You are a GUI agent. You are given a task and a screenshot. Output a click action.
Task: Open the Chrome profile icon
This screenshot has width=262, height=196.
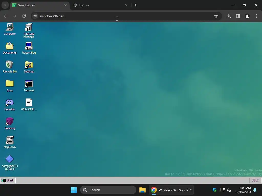pos(247,16)
